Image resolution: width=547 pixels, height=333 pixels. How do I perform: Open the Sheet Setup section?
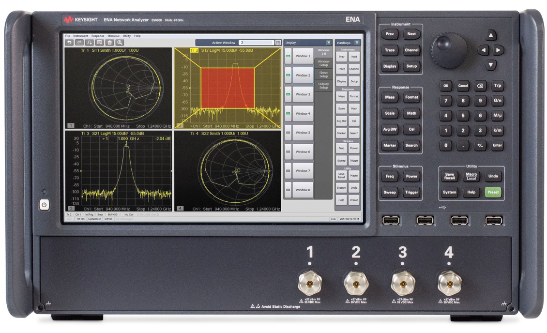click(324, 75)
